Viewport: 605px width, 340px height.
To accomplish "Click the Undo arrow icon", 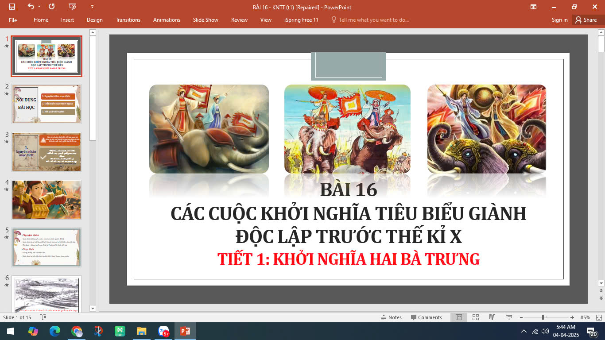I will pos(31,7).
